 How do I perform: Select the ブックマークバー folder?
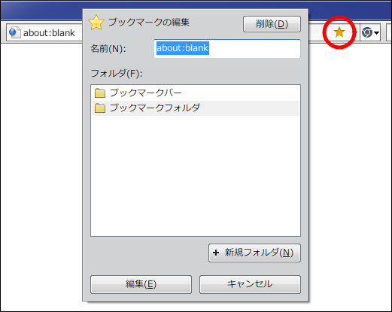pos(196,93)
